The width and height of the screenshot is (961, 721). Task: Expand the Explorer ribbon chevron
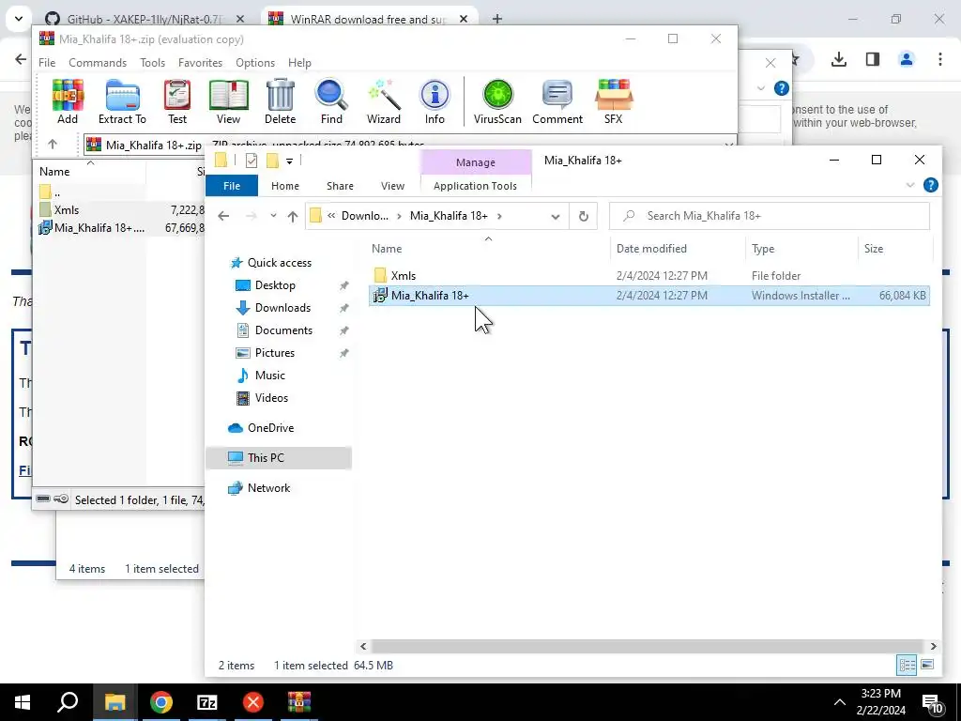coord(910,185)
